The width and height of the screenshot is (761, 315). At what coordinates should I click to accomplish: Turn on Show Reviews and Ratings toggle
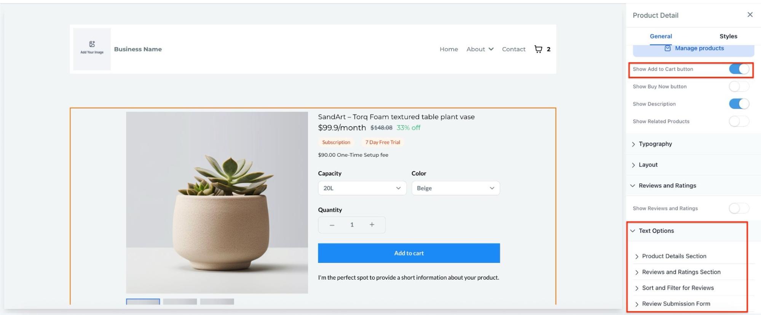point(739,208)
